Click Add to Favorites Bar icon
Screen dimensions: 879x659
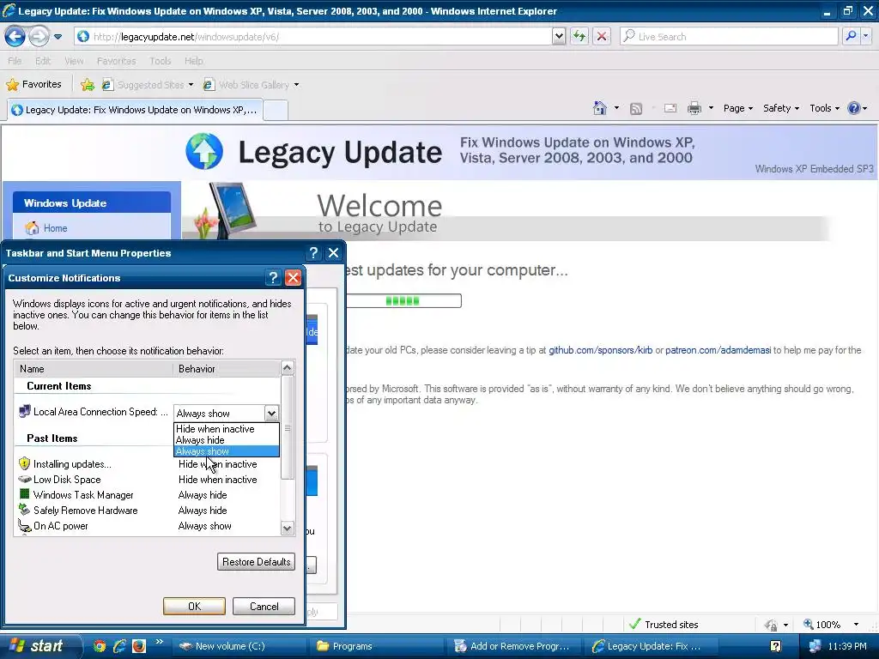coord(87,85)
